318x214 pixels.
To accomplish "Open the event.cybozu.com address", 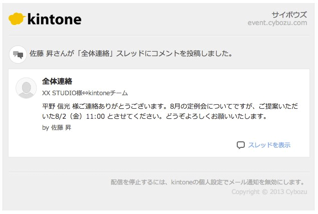I will tap(277, 23).
